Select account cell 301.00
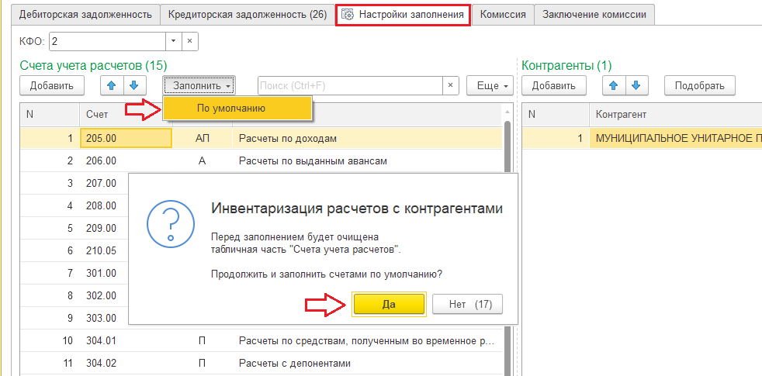Screen dimensions: 762x376 [x=105, y=273]
